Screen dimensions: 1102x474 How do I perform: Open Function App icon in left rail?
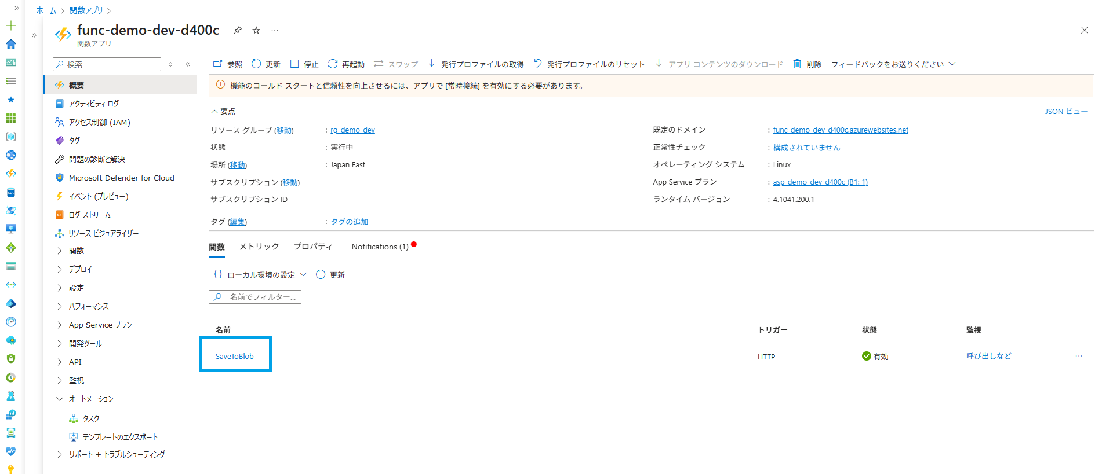(11, 174)
